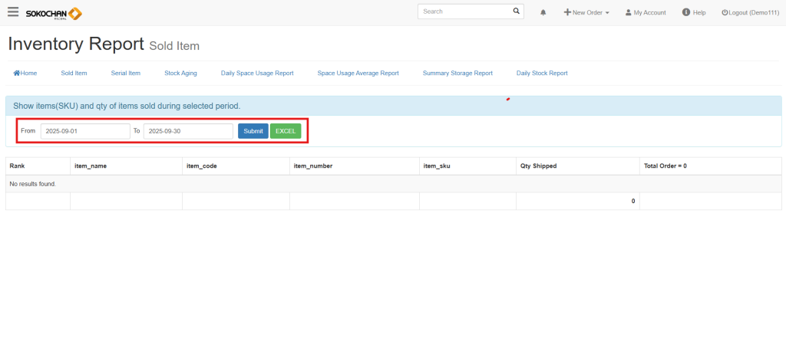Open My Account page

[x=645, y=13]
